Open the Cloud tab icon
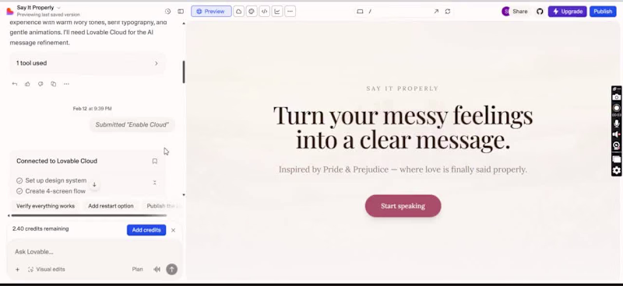The height and width of the screenshot is (286, 623). click(239, 12)
